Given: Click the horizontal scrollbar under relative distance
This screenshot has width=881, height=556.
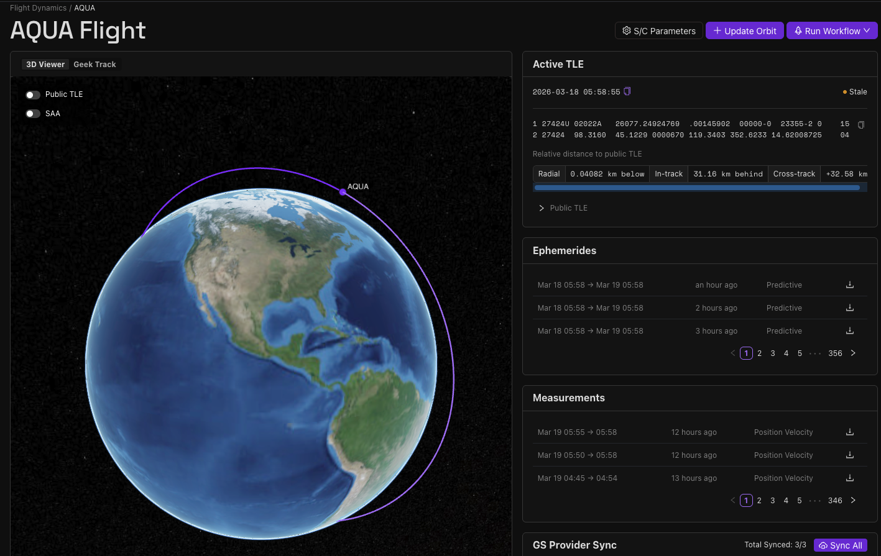Looking at the screenshot, I should (697, 187).
